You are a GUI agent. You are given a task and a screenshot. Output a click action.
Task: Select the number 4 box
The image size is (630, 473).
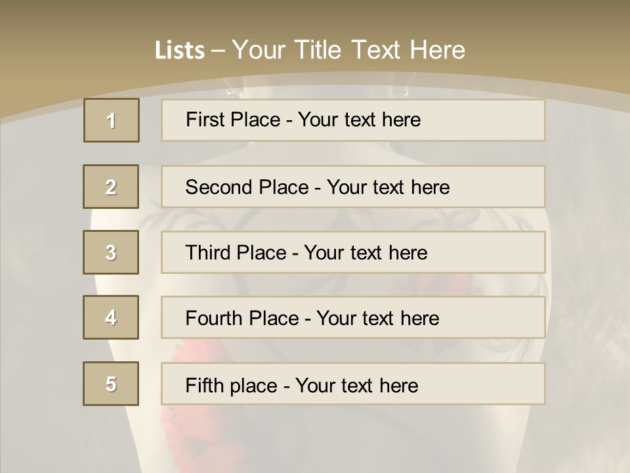coord(111,317)
